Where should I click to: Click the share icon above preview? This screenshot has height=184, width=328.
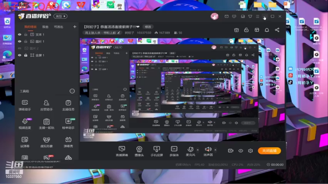click(277, 30)
